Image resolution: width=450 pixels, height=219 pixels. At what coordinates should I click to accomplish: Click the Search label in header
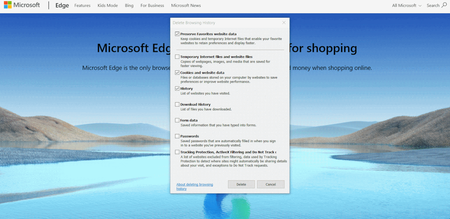coord(433,5)
